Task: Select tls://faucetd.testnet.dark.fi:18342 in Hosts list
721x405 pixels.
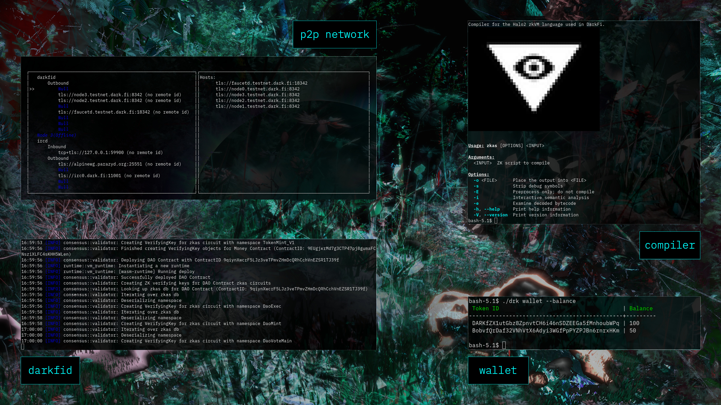Action: pos(261,83)
